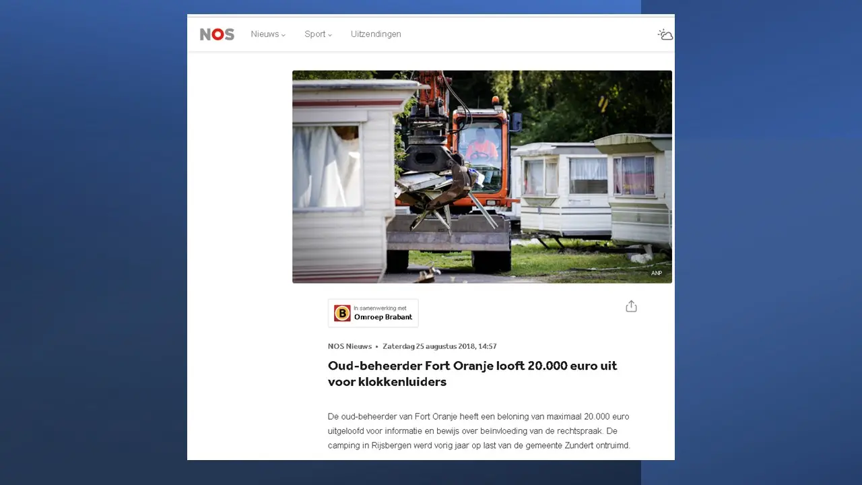Click the Fort Oranje article headline
Screen dimensions: 862x485
coord(472,374)
